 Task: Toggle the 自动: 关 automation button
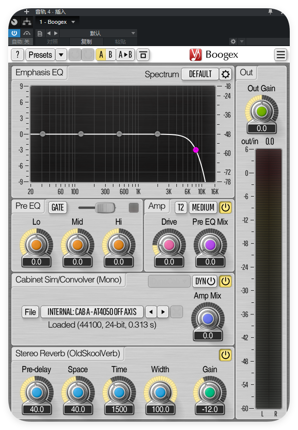tap(20, 42)
